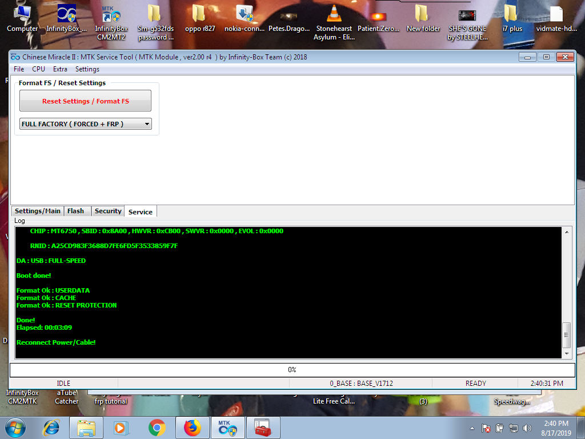Open the Stonehearst Asylum VLC file
The image size is (585, 439).
[x=334, y=23]
